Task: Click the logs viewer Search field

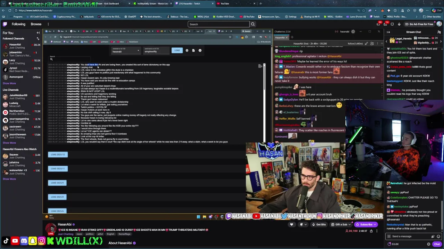Action: pos(69,59)
